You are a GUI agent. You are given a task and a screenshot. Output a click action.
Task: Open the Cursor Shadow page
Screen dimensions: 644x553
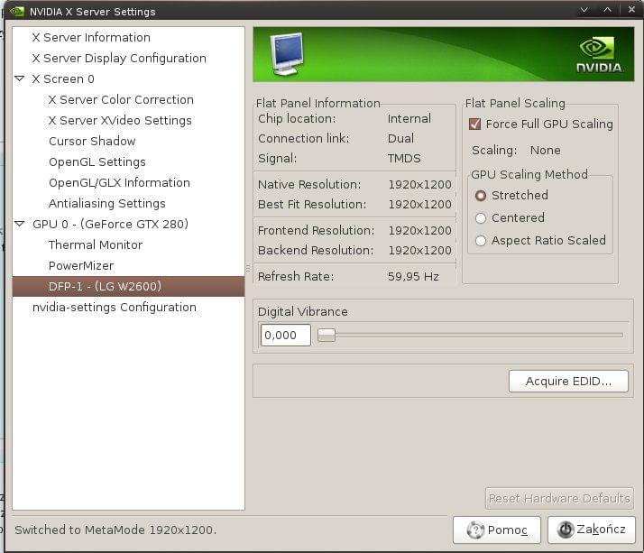coord(92,142)
